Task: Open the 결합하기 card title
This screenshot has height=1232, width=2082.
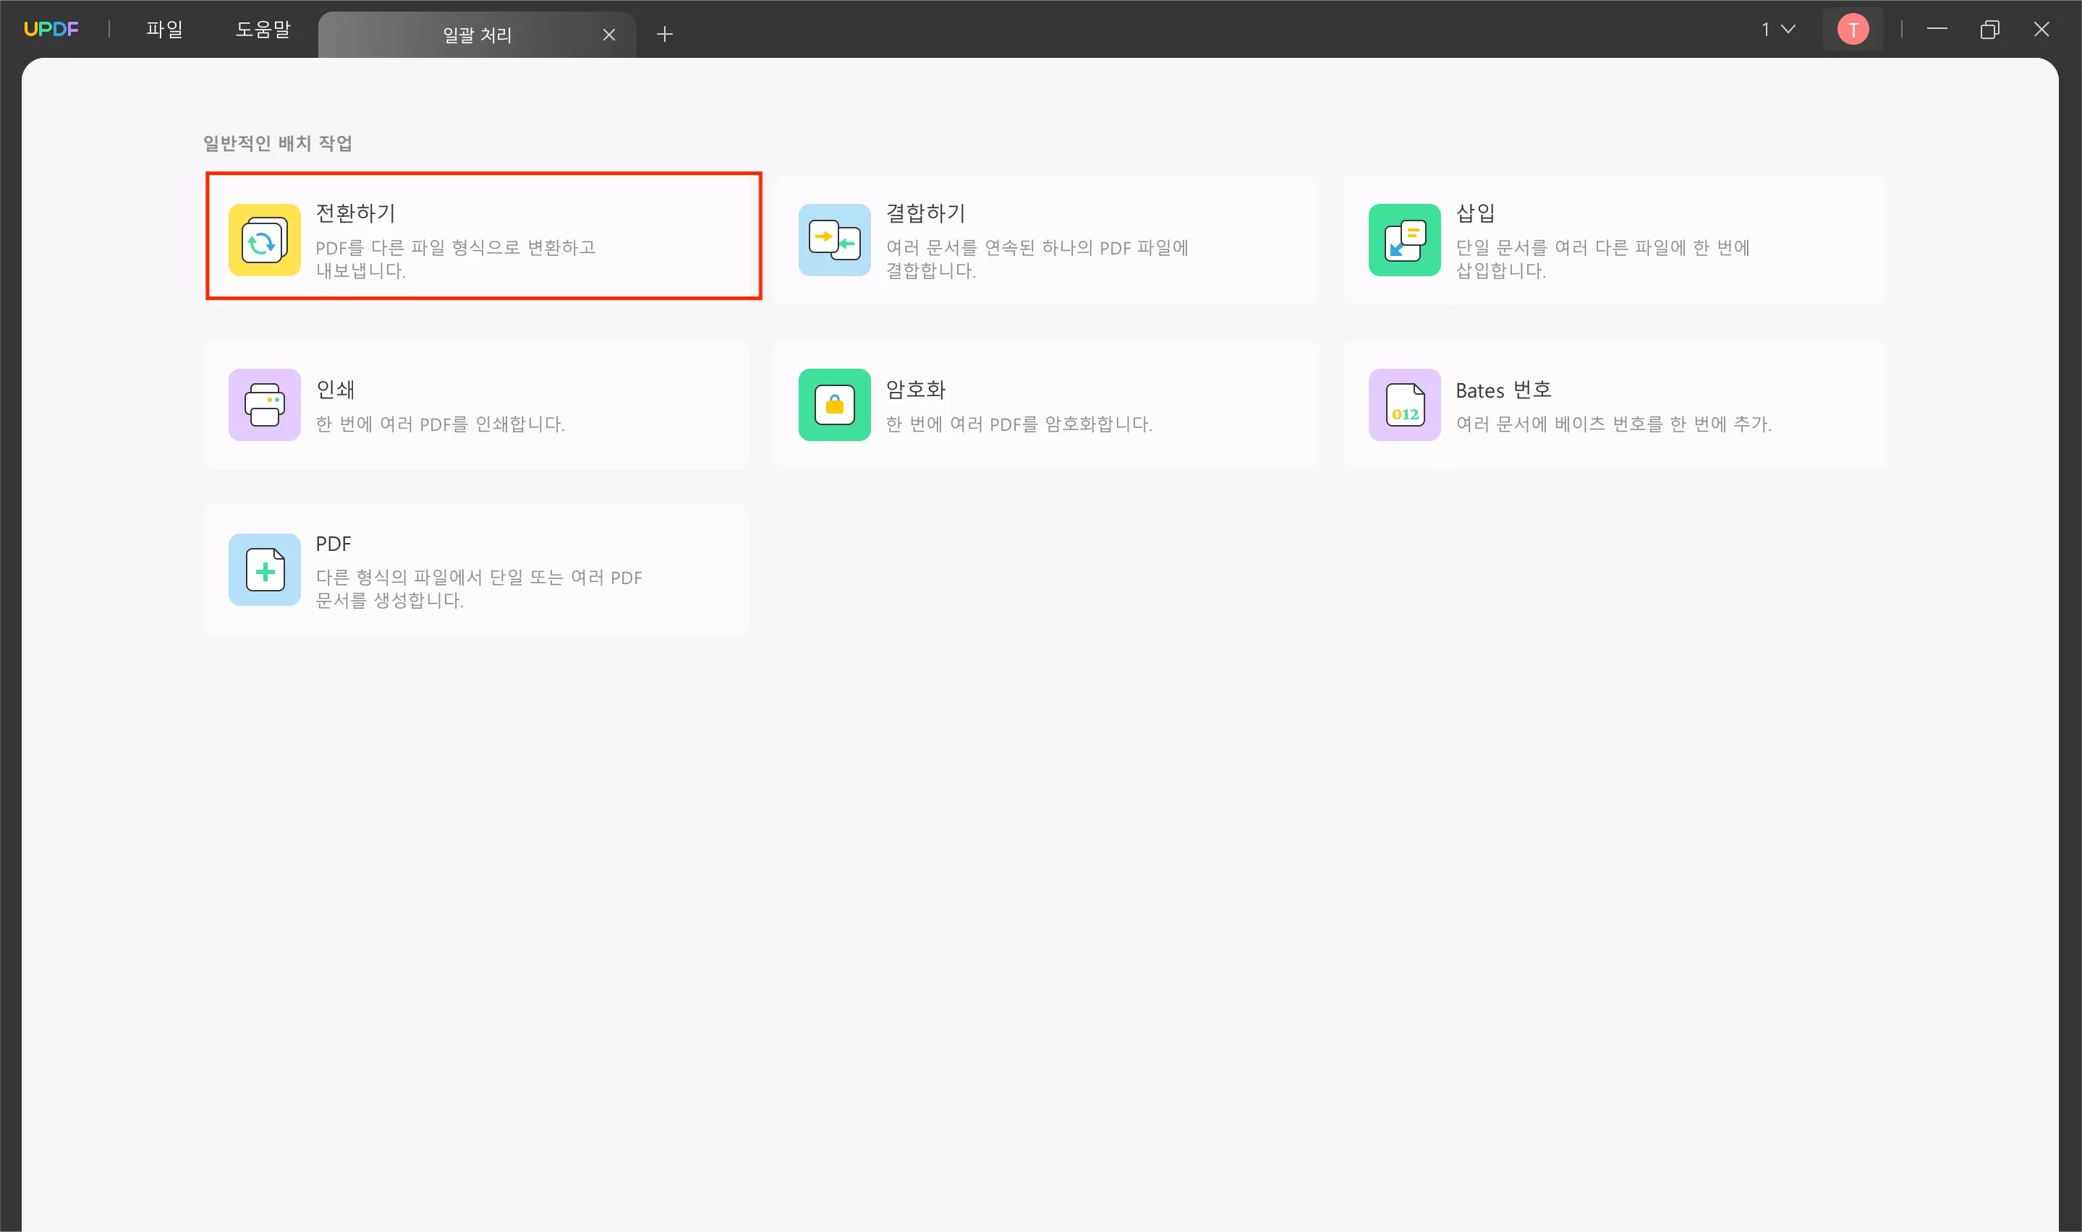Action: 925,213
